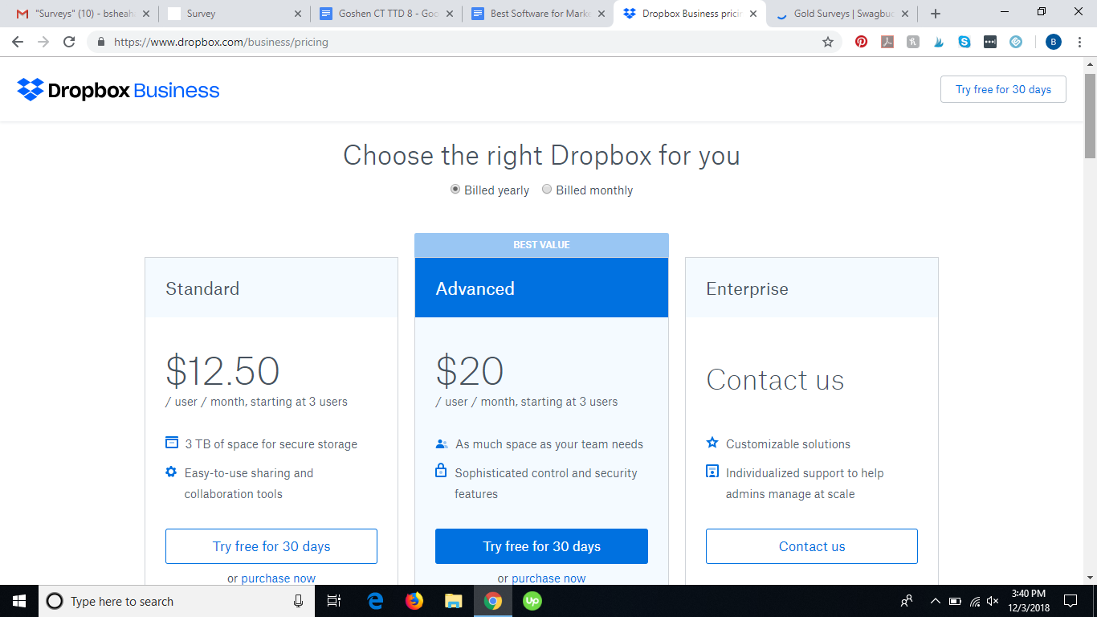
Task: View site security padlock info
Action: coord(100,42)
